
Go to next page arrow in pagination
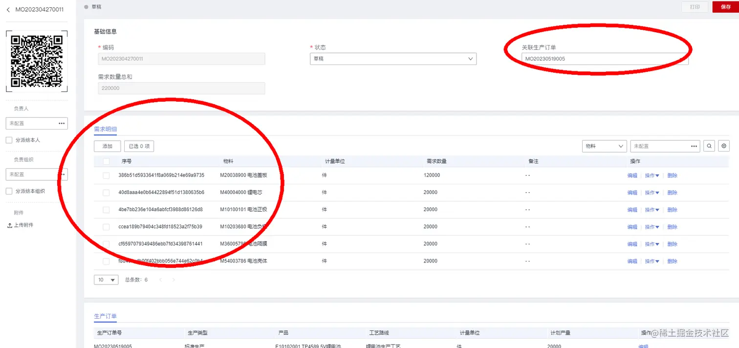point(174,280)
